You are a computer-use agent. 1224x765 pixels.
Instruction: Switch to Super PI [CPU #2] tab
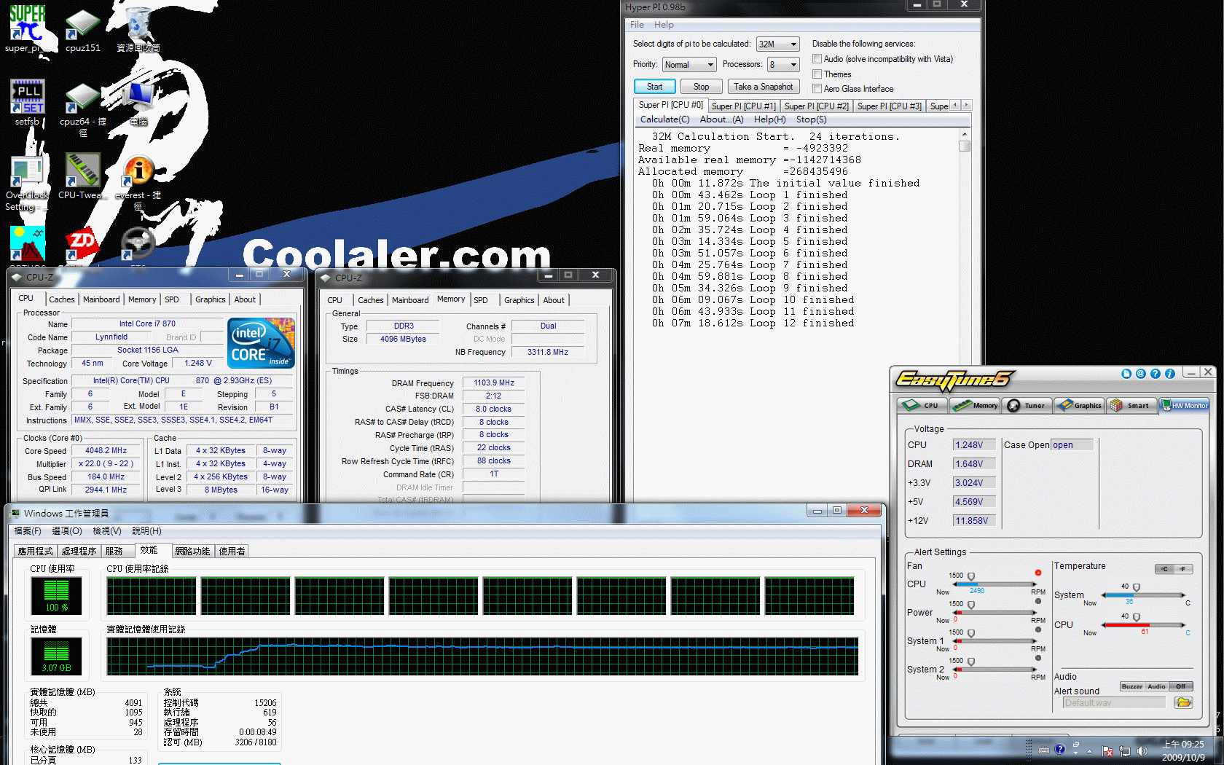(x=816, y=106)
